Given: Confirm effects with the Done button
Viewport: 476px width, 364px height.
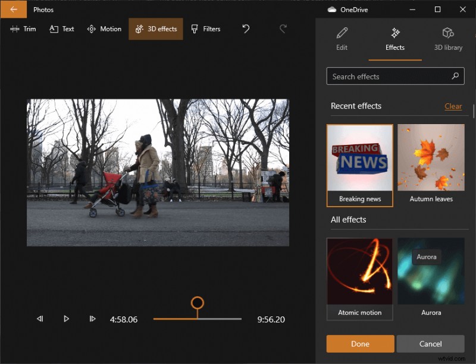Looking at the screenshot, I should click(359, 344).
